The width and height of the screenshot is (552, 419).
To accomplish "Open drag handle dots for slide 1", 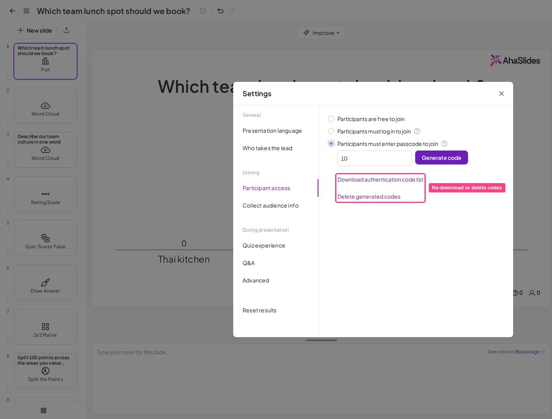I will click(8, 77).
